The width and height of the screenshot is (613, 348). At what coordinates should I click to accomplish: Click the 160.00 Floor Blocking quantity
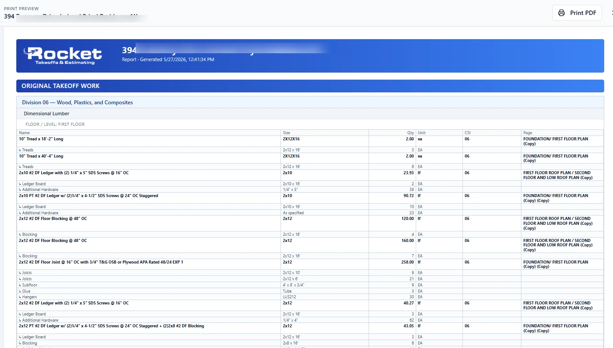(408, 241)
